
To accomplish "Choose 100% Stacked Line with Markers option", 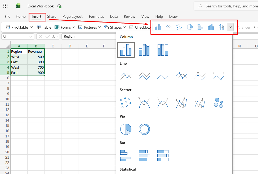I will tap(219, 76).
